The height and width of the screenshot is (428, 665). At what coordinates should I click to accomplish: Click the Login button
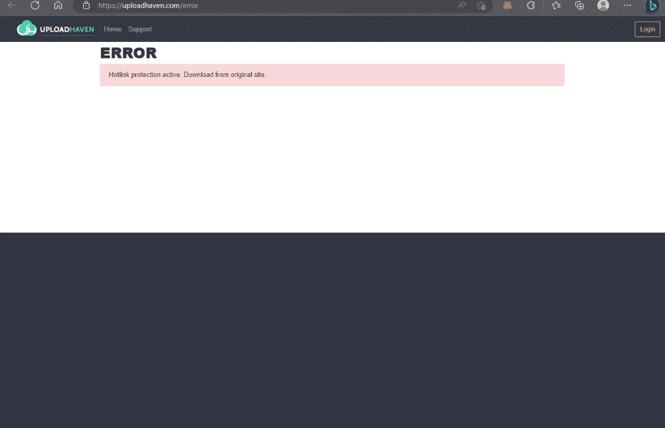point(647,30)
